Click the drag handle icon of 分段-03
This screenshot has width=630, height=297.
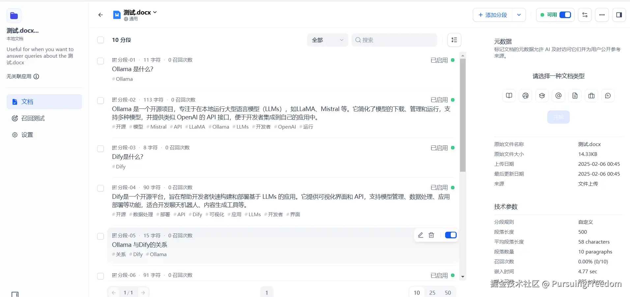(x=114, y=147)
